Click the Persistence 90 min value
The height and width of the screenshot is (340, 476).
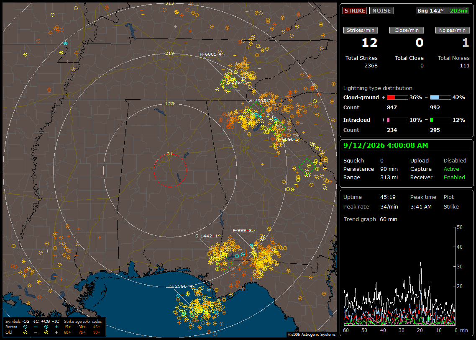[x=389, y=169]
